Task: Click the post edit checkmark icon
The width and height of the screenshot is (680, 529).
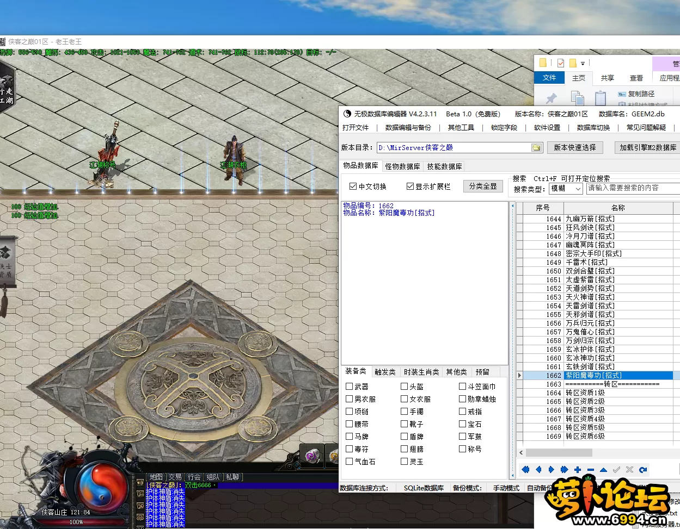Action: (616, 470)
